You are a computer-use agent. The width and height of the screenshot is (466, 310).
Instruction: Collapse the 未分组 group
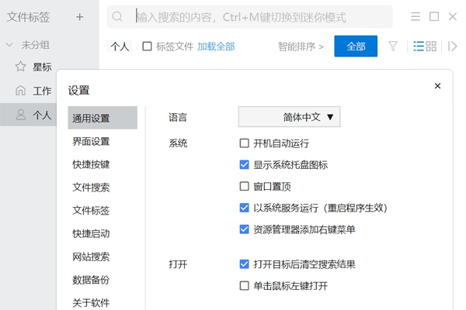(9, 45)
